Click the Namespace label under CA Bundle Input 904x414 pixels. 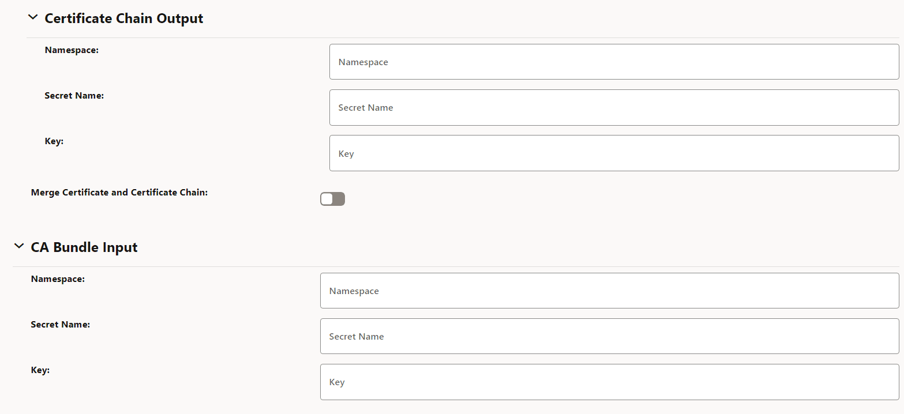[x=57, y=278]
